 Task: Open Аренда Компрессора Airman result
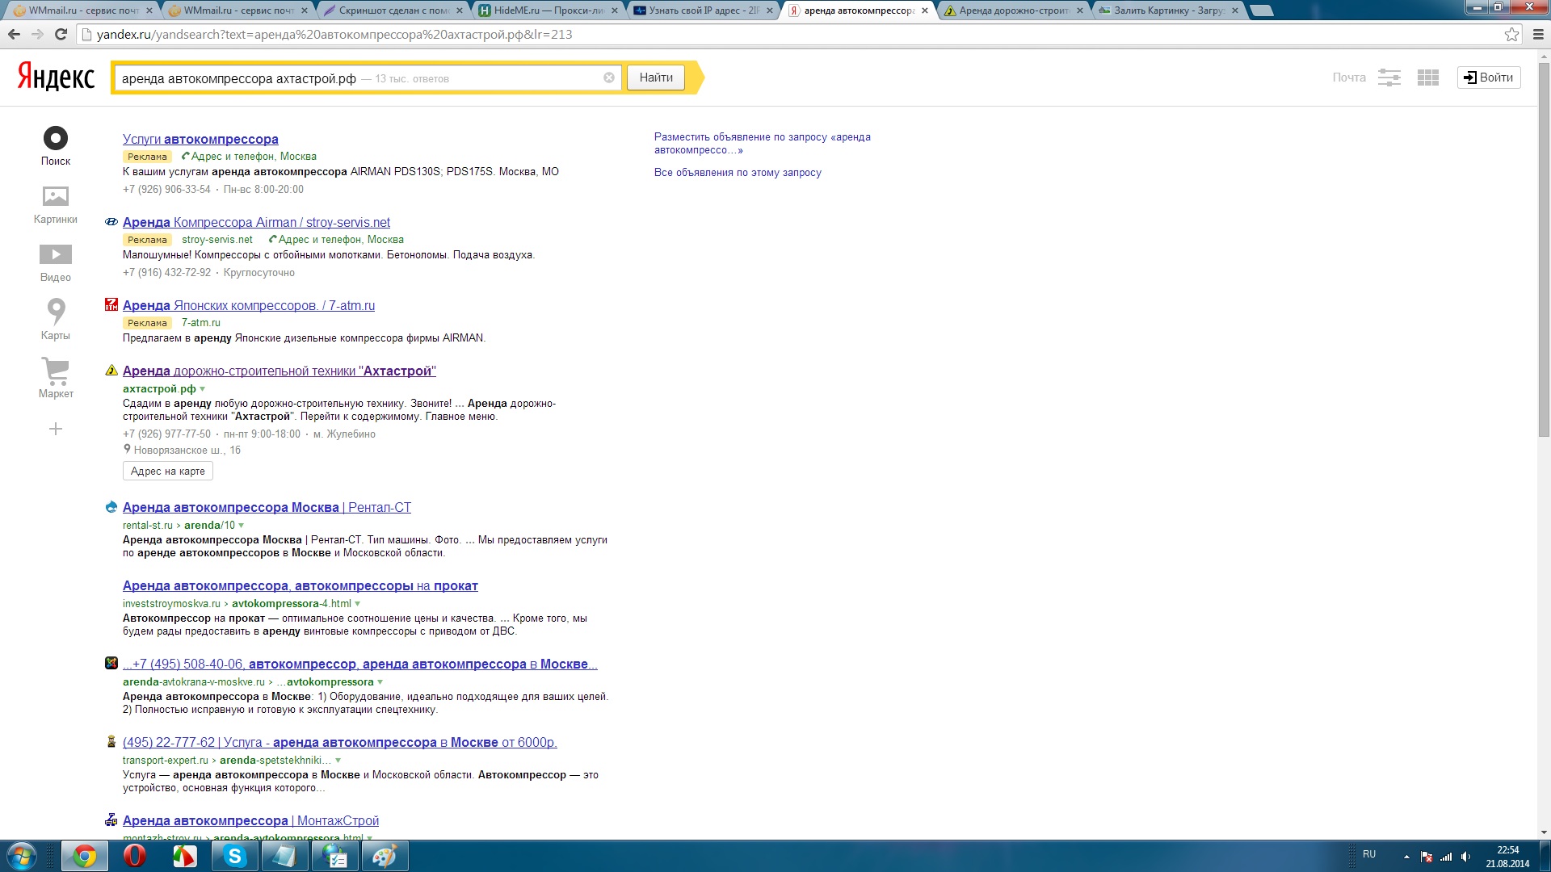tap(256, 222)
